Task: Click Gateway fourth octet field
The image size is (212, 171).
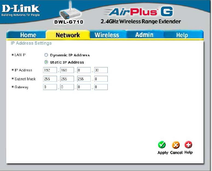Action: point(101,87)
